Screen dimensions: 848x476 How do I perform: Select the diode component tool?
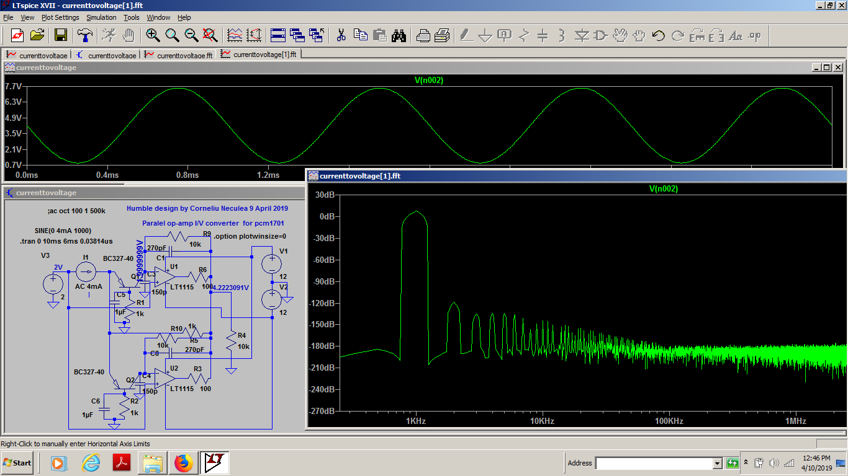pyautogui.click(x=581, y=35)
